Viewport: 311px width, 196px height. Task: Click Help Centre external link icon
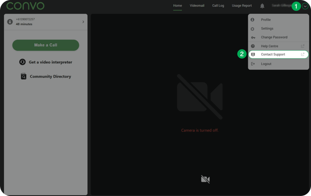[302, 46]
